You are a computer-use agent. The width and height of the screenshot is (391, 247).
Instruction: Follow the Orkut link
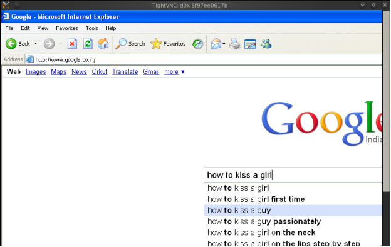pos(100,72)
